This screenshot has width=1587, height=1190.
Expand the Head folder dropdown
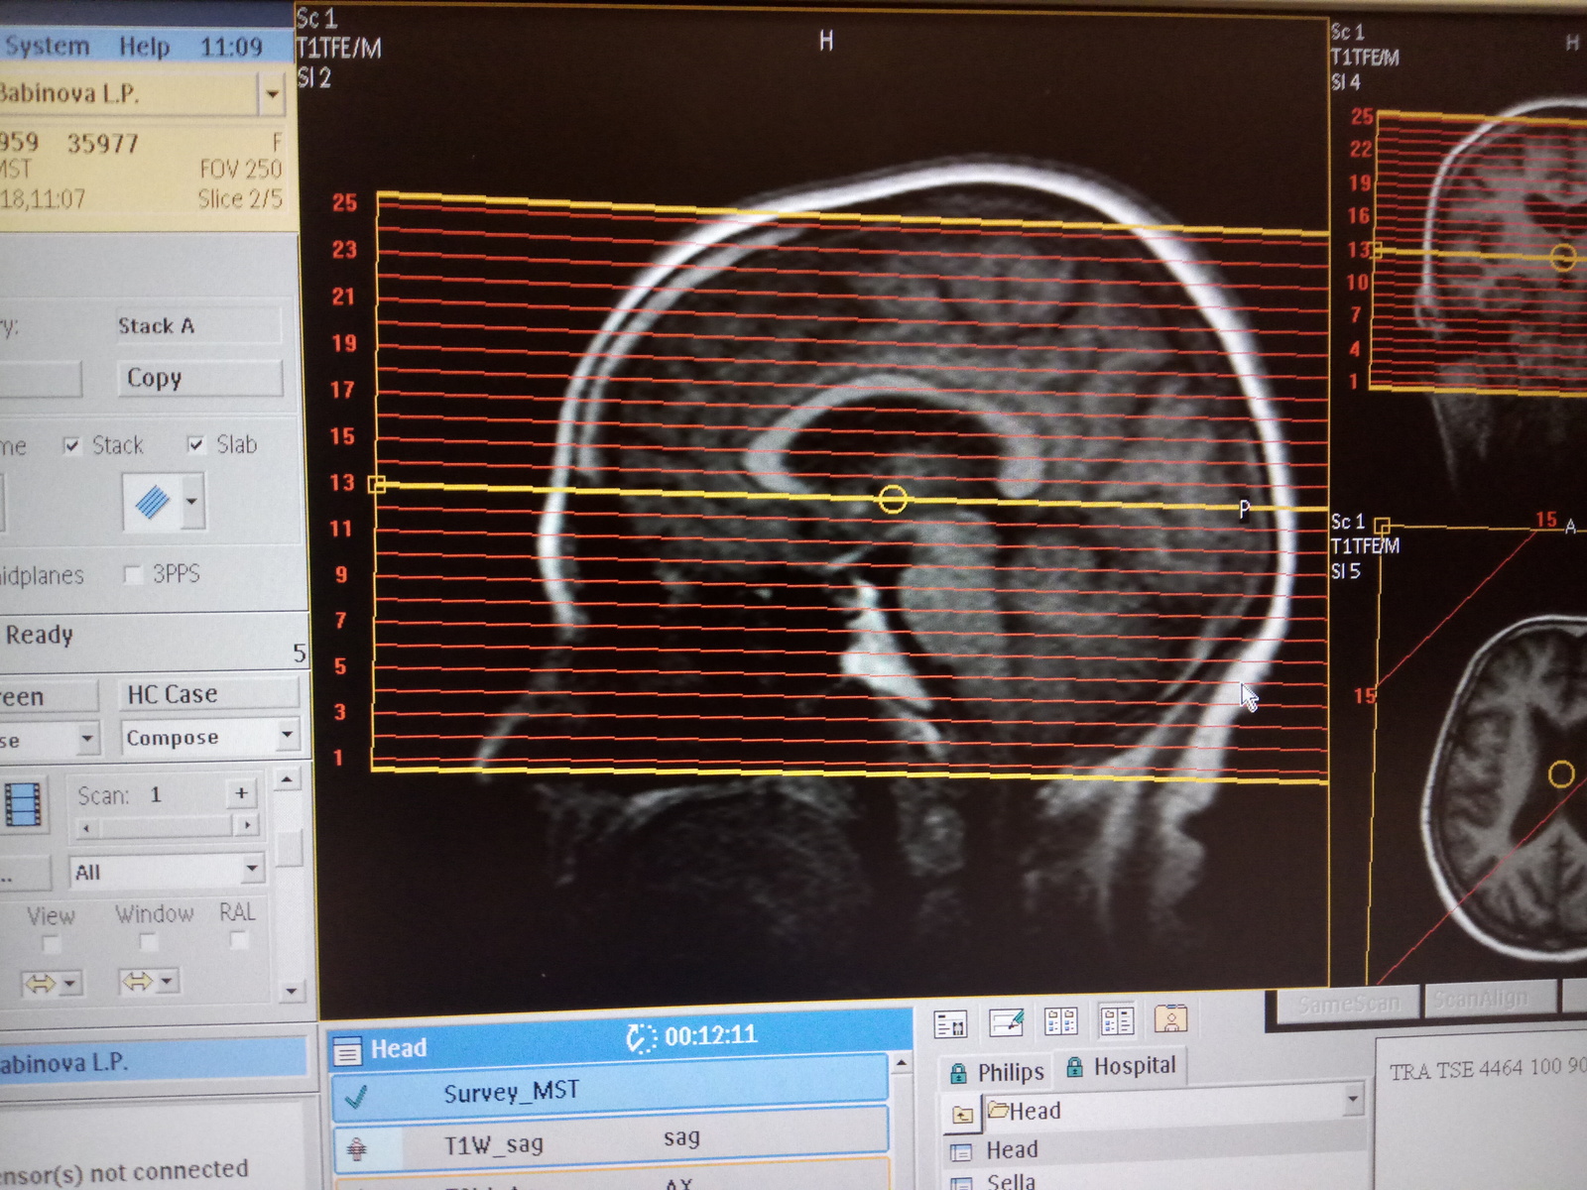click(x=1353, y=1099)
